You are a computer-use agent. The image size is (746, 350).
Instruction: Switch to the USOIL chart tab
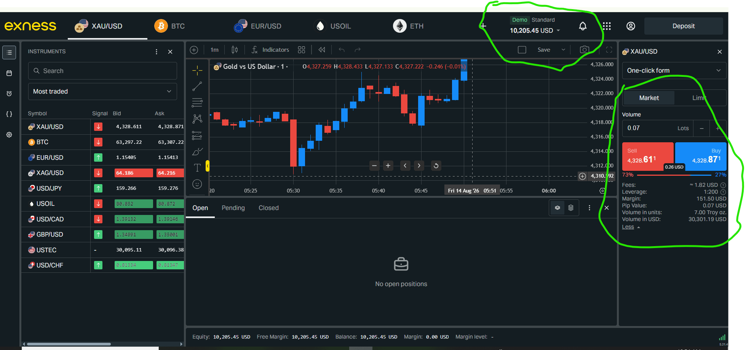[x=332, y=26]
